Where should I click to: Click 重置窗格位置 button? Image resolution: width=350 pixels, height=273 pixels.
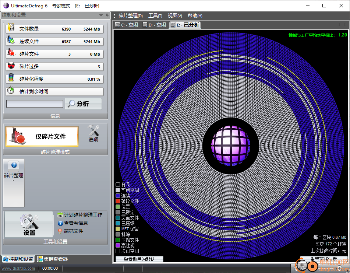tap(324, 259)
